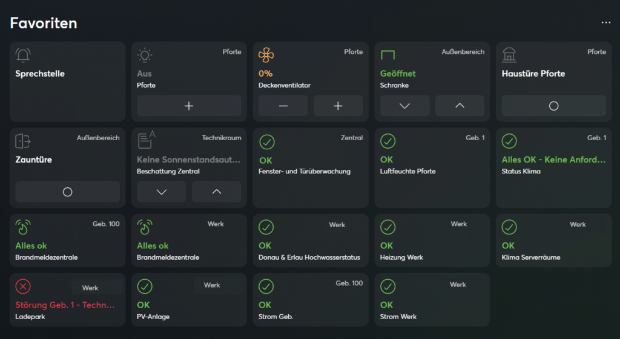Image resolution: width=620 pixels, height=339 pixels.
Task: Trigger the Haustüre Pforte circle button
Action: click(553, 106)
